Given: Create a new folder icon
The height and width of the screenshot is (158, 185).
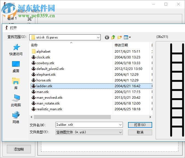Looking at the screenshot, I should click(120, 37).
